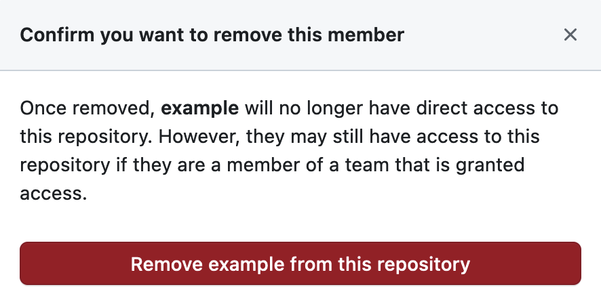
Task: Close the remove member confirmation dialog
Action: pyautogui.click(x=570, y=35)
